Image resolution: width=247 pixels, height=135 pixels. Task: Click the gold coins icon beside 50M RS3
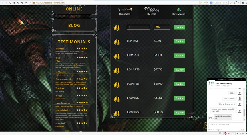[x=117, y=42]
